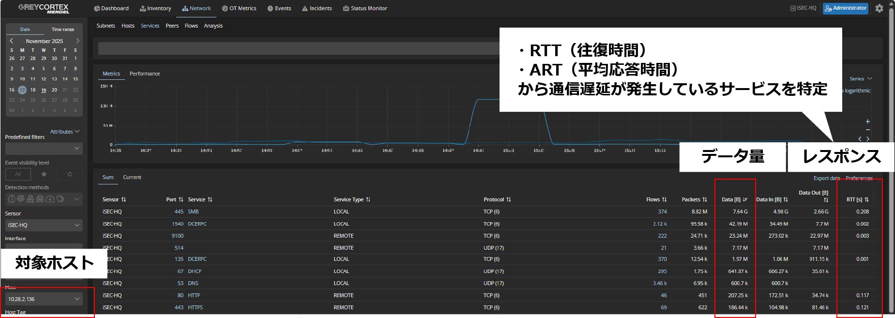The width and height of the screenshot is (895, 318).
Task: Select filled star event visibility level
Action: click(44, 174)
